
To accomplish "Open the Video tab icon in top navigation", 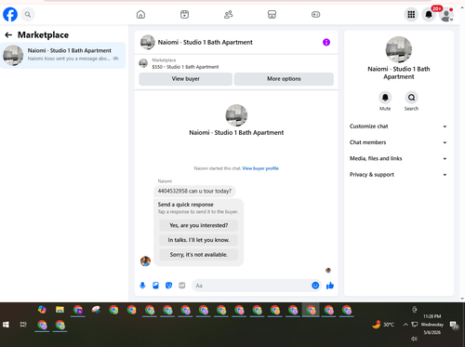I will pos(184,15).
